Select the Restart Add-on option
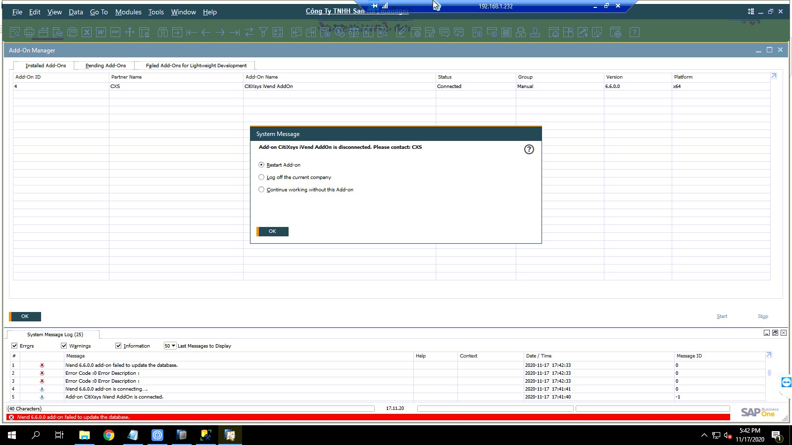792x445 pixels. pyautogui.click(x=261, y=165)
